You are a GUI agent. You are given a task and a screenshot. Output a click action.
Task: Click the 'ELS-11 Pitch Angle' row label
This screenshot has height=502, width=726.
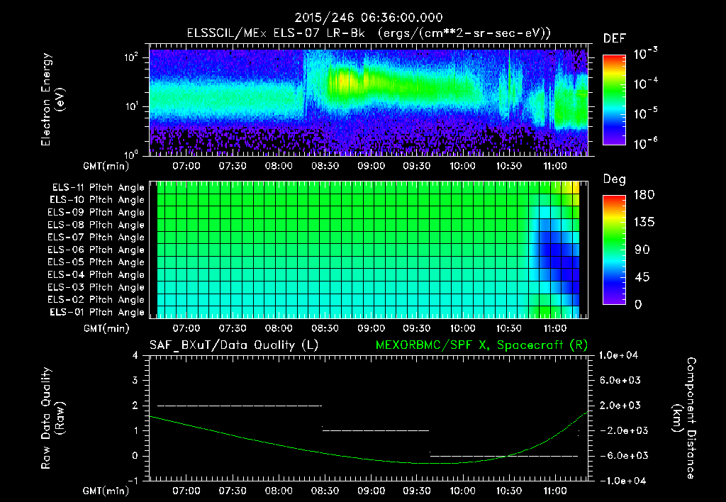(98, 188)
